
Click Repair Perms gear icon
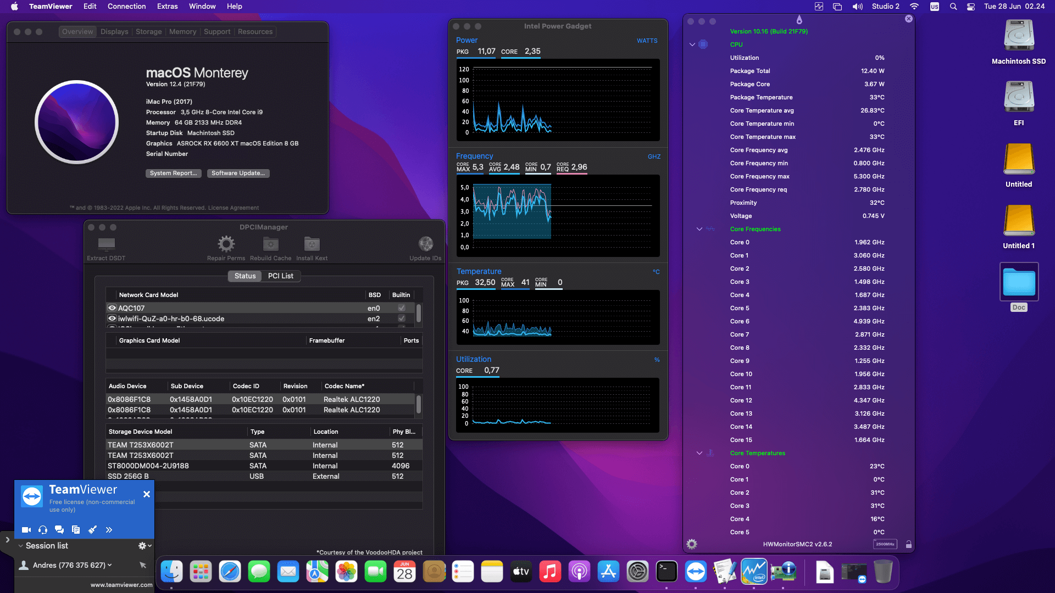click(x=226, y=243)
